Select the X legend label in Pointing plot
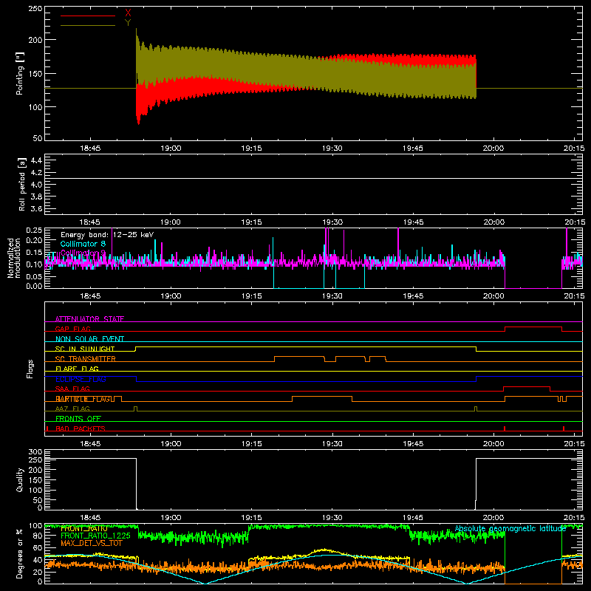The height and width of the screenshot is (591, 591). pos(128,13)
